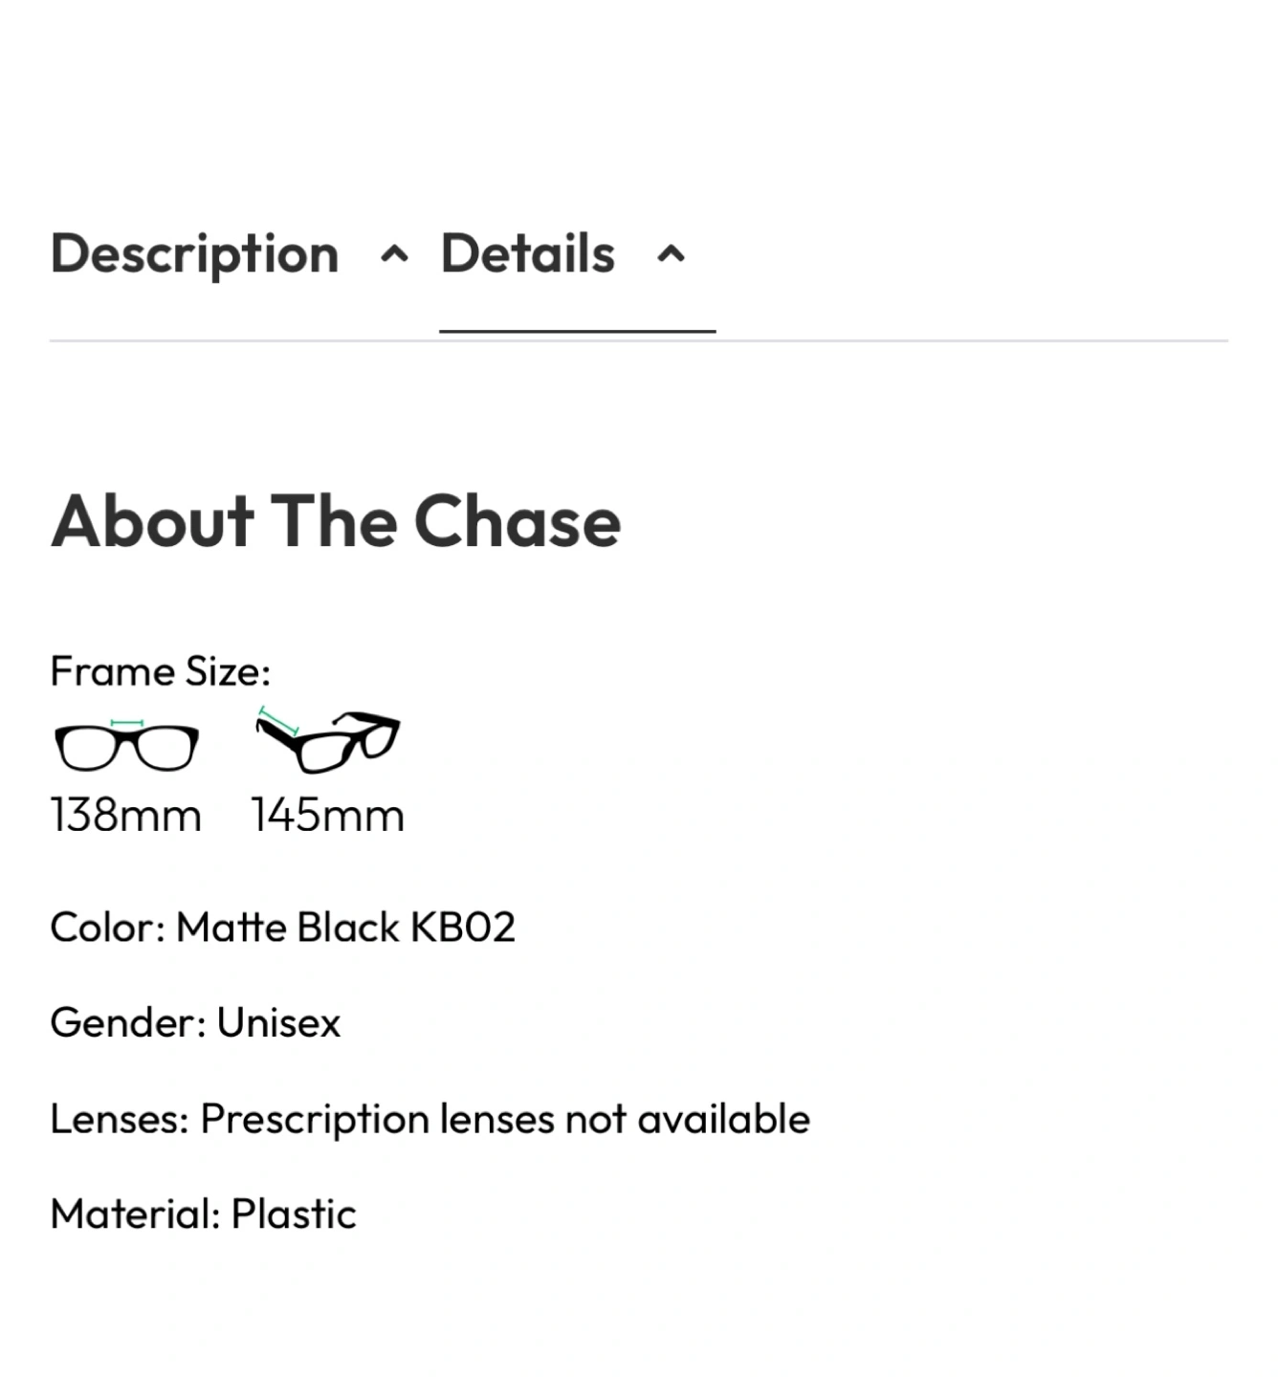Viewport: 1278px width, 1377px height.
Task: Click the front-view glasses frame width icon
Action: (x=126, y=748)
